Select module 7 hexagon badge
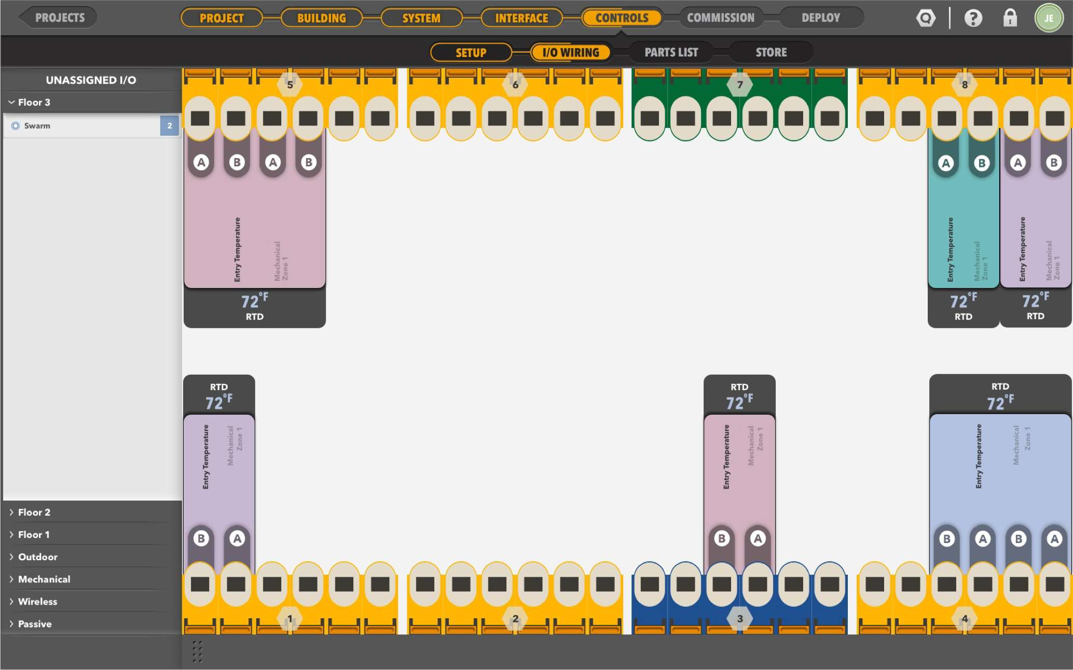The width and height of the screenshot is (1073, 670). (x=740, y=84)
